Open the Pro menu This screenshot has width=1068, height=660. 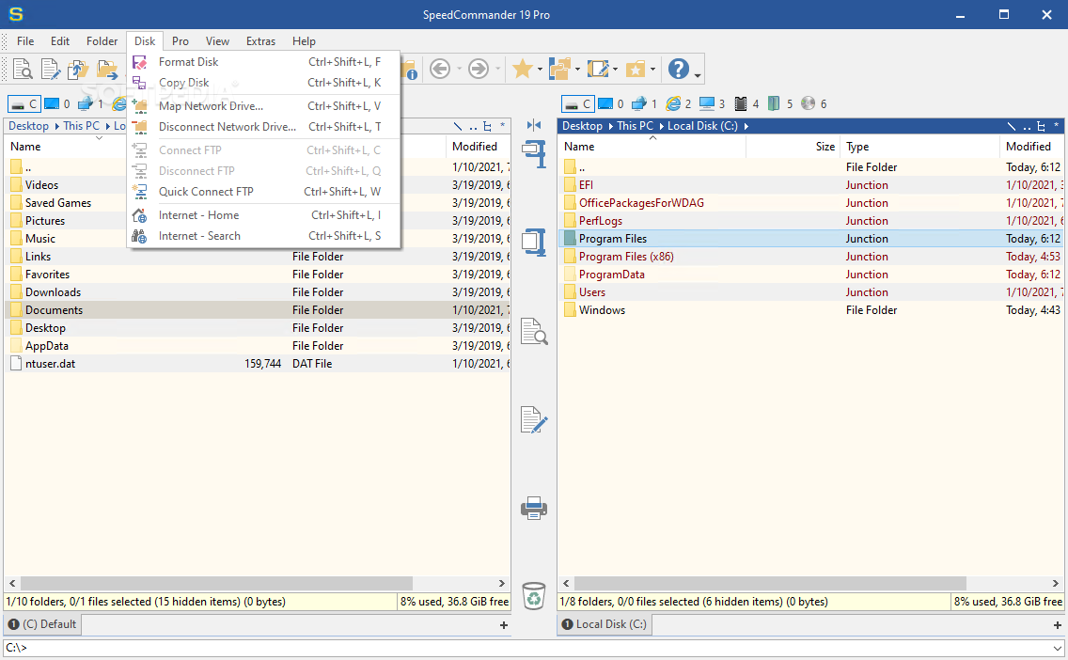pyautogui.click(x=181, y=41)
